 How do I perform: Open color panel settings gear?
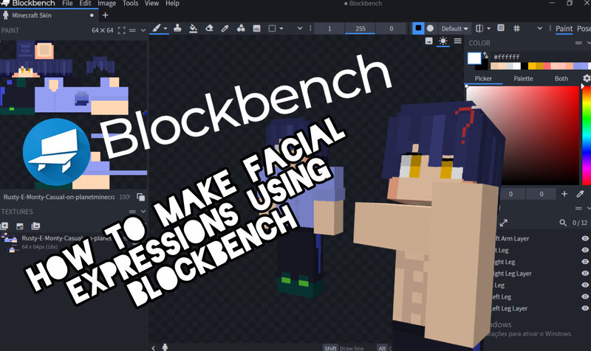pos(587,78)
